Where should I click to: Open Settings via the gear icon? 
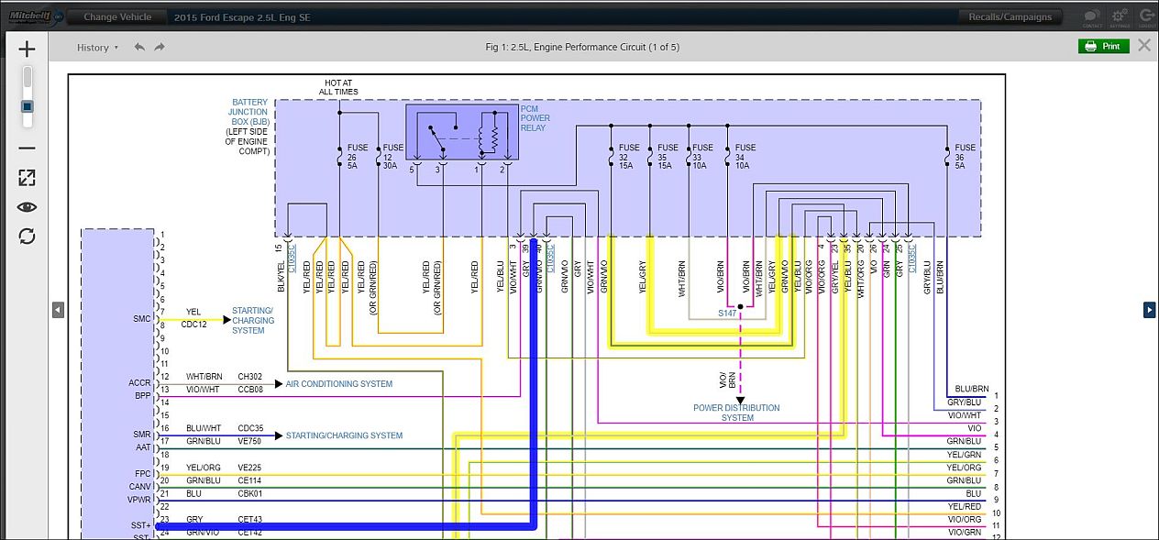pyautogui.click(x=1120, y=16)
